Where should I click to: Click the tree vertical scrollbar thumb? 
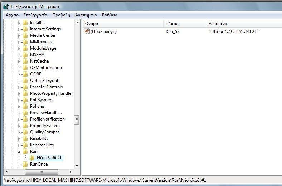77,120
